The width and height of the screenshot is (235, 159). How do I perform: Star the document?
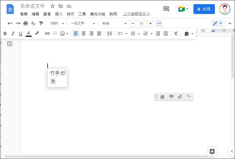point(53,6)
